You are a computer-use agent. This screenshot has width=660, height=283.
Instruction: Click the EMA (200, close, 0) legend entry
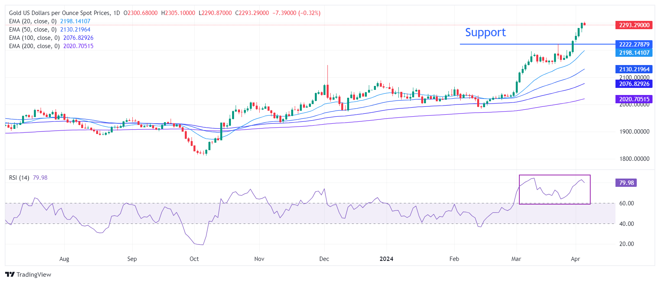point(34,46)
